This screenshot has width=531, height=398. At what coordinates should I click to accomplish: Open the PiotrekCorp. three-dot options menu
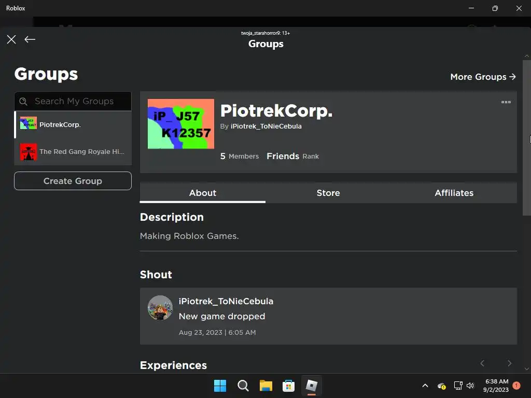tap(506, 102)
